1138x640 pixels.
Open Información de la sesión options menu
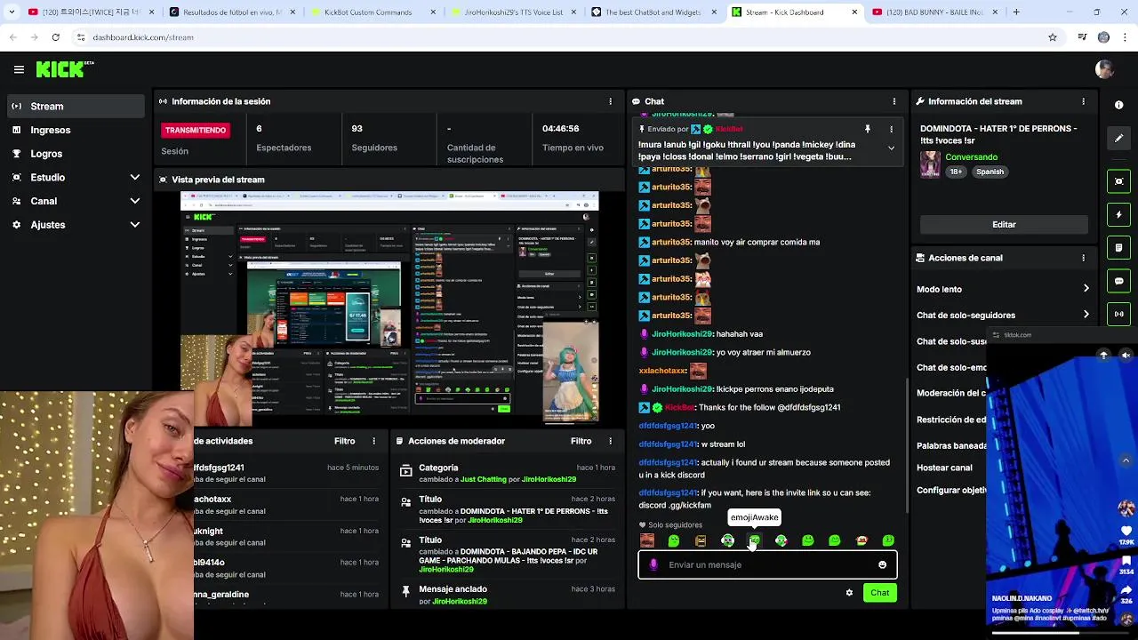pyautogui.click(x=610, y=101)
